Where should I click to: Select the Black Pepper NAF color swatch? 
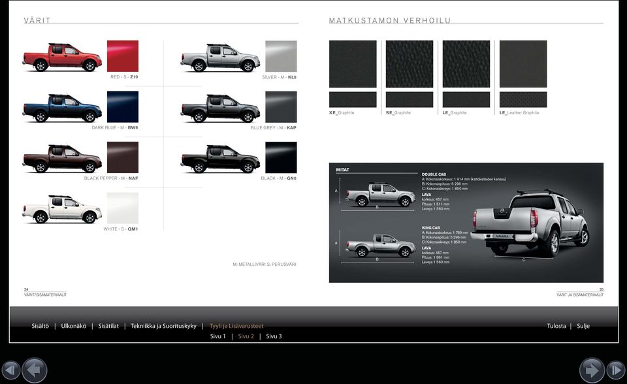tap(123, 157)
